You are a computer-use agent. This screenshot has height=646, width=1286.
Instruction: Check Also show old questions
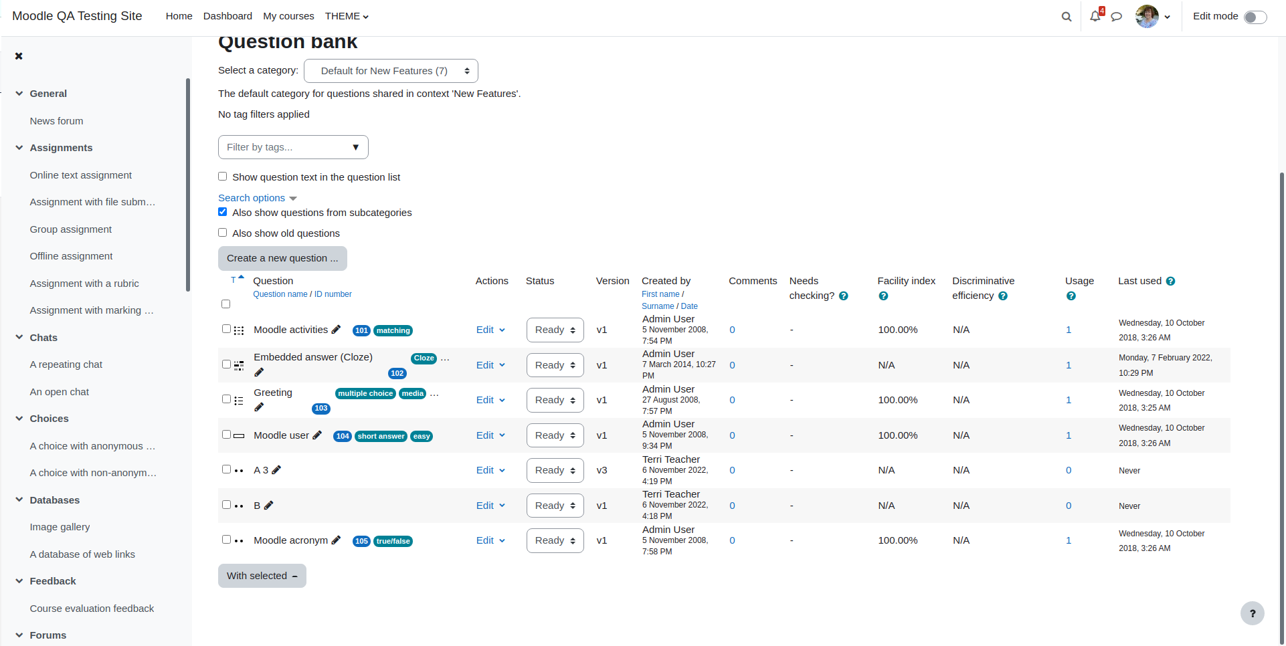point(223,233)
